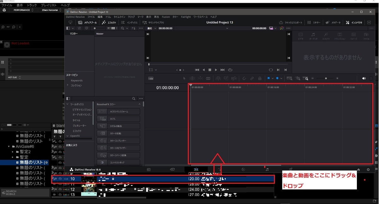
Task: Play in reverse in the viewer
Action: point(204,70)
